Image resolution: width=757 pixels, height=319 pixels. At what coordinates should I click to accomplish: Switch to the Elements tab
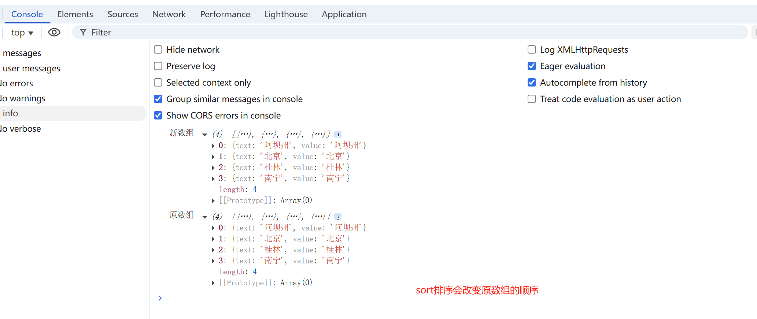pyautogui.click(x=75, y=14)
